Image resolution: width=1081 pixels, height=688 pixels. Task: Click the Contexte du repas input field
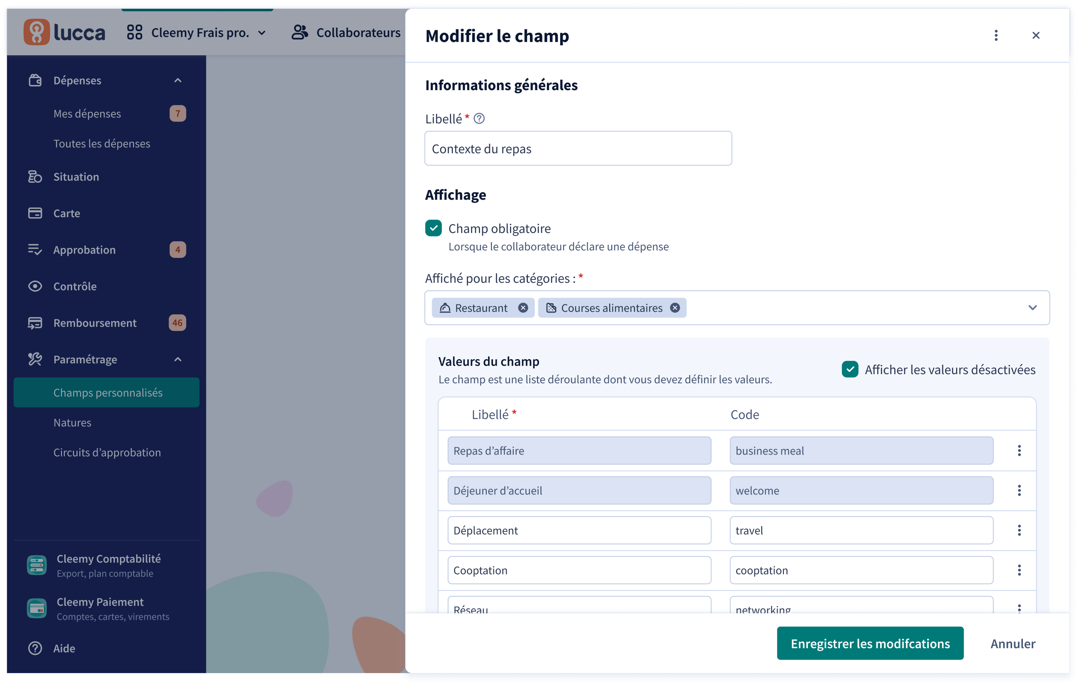pyautogui.click(x=578, y=149)
